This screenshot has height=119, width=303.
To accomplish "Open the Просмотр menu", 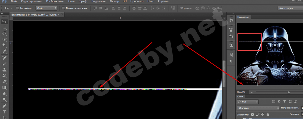I will [x=137, y=1].
